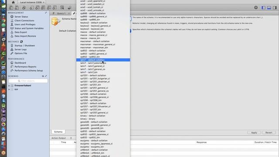The height and width of the screenshot is (157, 279).
Task: Click the Server Status icon in sidebar
Action: tap(12, 17)
